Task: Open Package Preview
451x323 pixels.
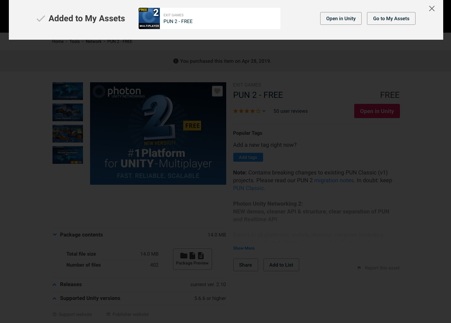Action: [x=193, y=259]
